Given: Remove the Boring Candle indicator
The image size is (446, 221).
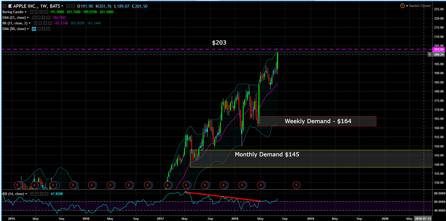Looking at the screenshot, I should 46,12.
